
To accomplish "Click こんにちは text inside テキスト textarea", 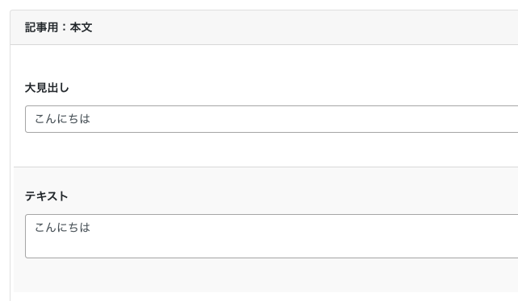I will [62, 228].
